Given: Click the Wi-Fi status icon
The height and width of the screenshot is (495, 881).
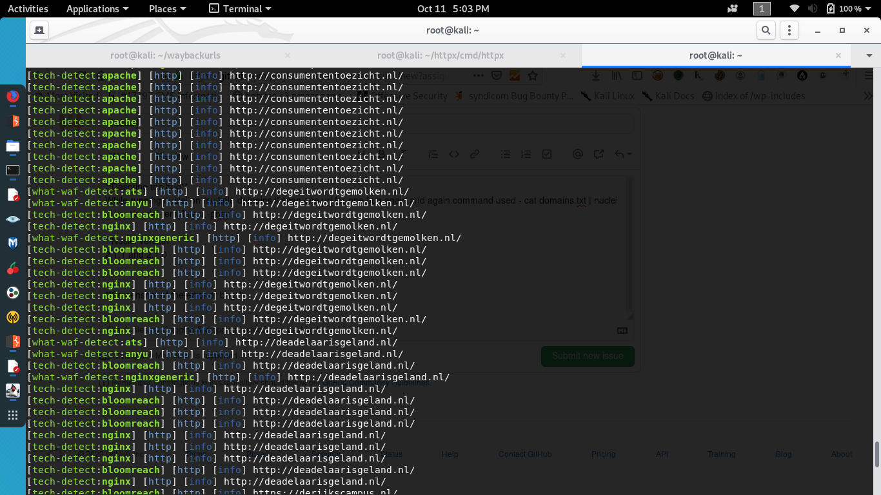Looking at the screenshot, I should click(795, 8).
